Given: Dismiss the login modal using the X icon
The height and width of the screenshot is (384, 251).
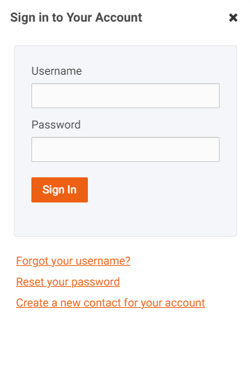Looking at the screenshot, I should [x=233, y=17].
